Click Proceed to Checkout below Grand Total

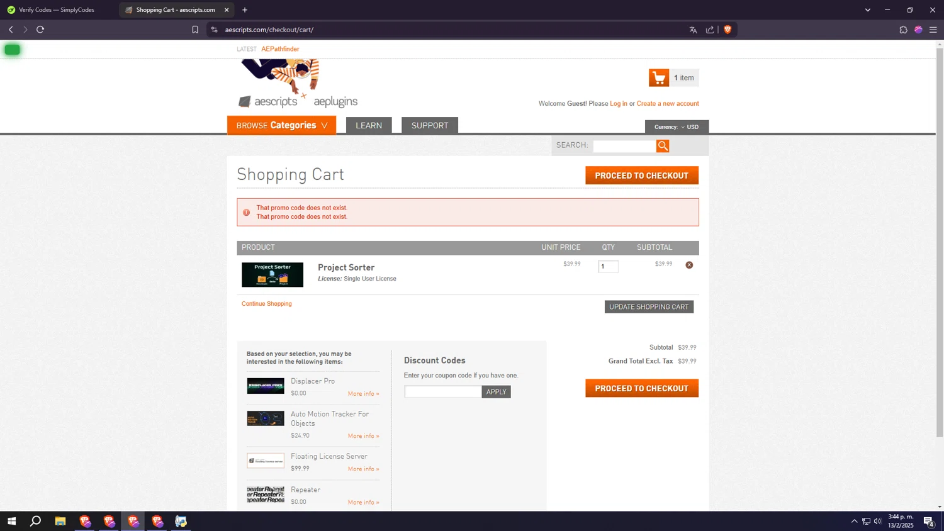point(642,388)
